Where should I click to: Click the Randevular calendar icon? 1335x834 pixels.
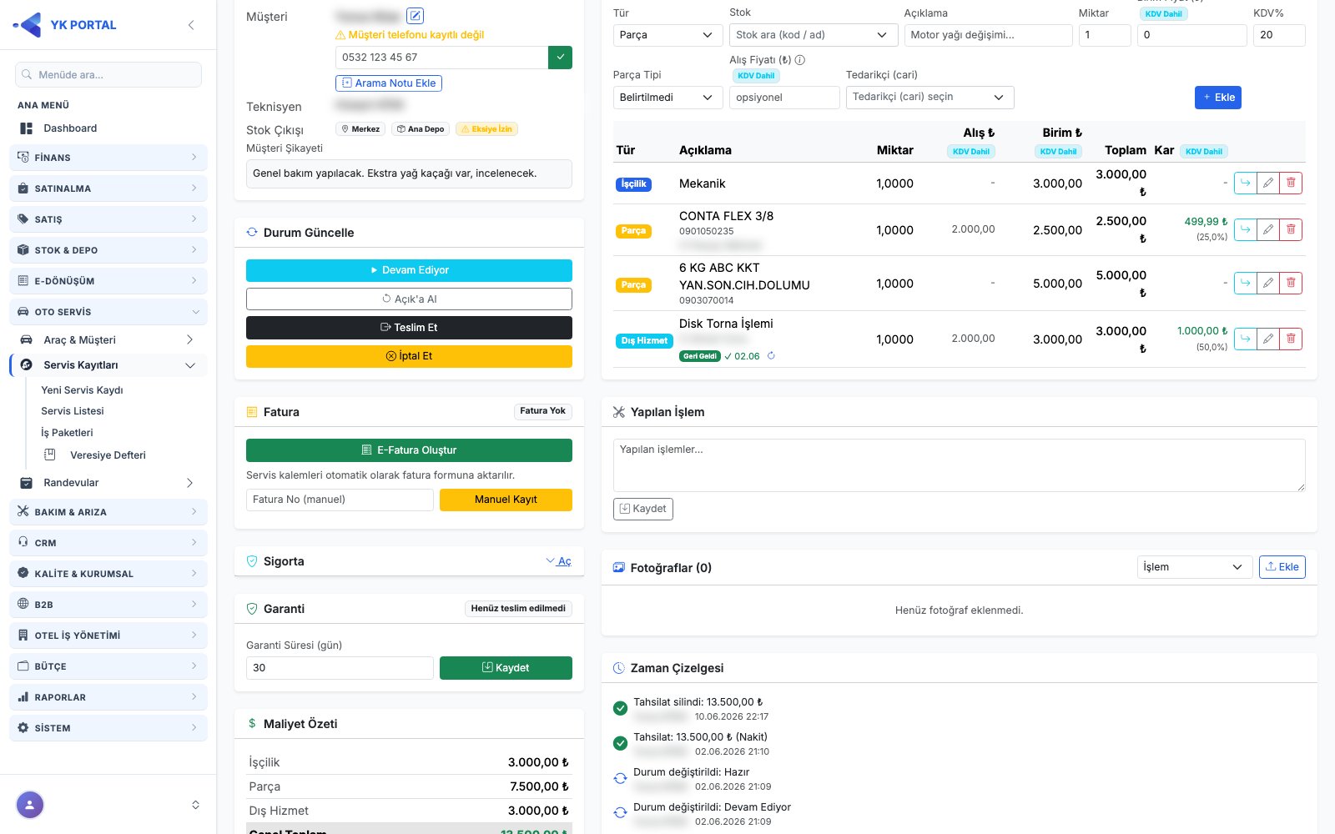(26, 483)
